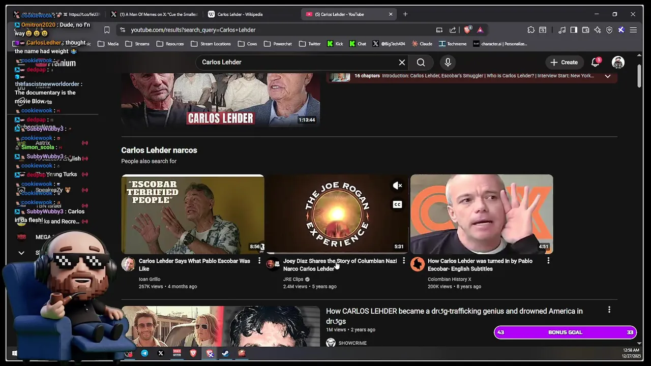Click the Bonus Goal progress bar
Image resolution: width=651 pixels, height=366 pixels.
click(565, 332)
